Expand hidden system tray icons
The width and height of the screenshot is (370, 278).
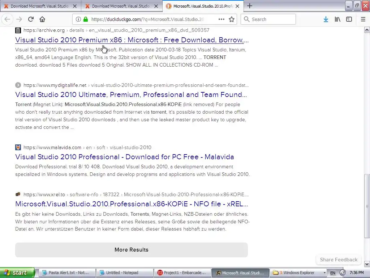343,273
